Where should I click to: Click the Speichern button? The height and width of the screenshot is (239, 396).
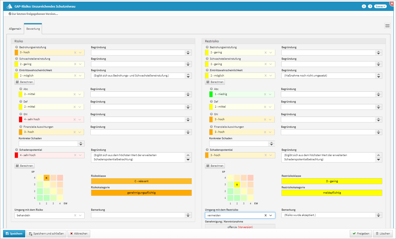coord(14,233)
